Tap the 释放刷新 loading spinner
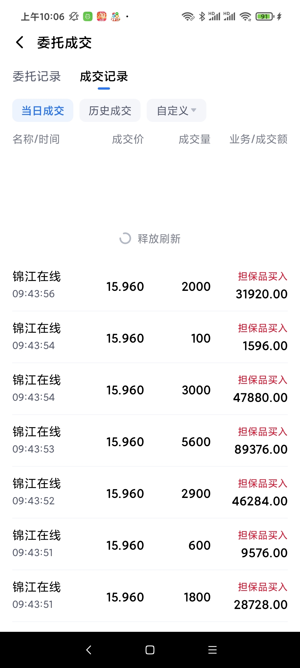Image resolution: width=300 pixels, height=668 pixels. [x=125, y=238]
